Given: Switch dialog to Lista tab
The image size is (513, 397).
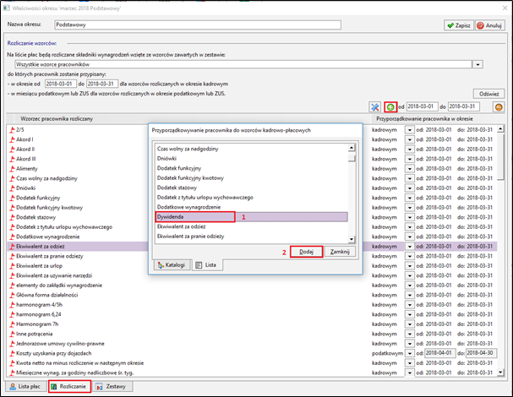Looking at the screenshot, I should tap(207, 265).
